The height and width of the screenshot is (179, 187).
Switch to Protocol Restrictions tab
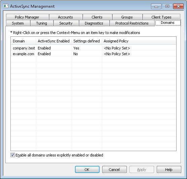(x=132, y=23)
